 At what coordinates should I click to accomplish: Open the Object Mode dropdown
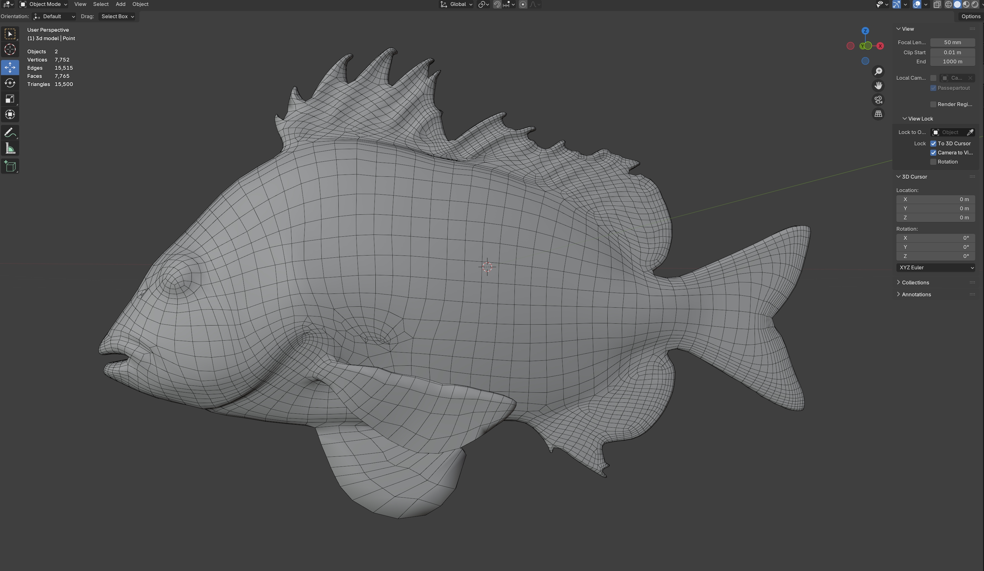click(x=43, y=4)
